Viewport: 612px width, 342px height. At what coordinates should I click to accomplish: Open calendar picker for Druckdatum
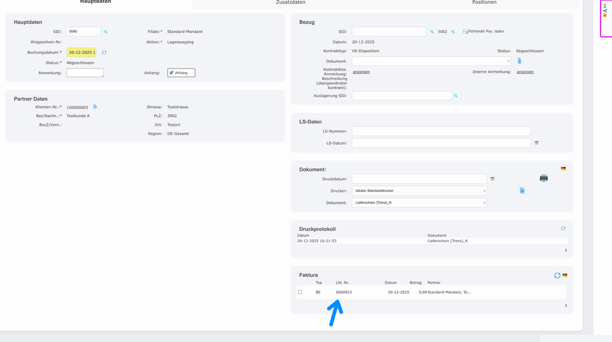pyautogui.click(x=492, y=179)
